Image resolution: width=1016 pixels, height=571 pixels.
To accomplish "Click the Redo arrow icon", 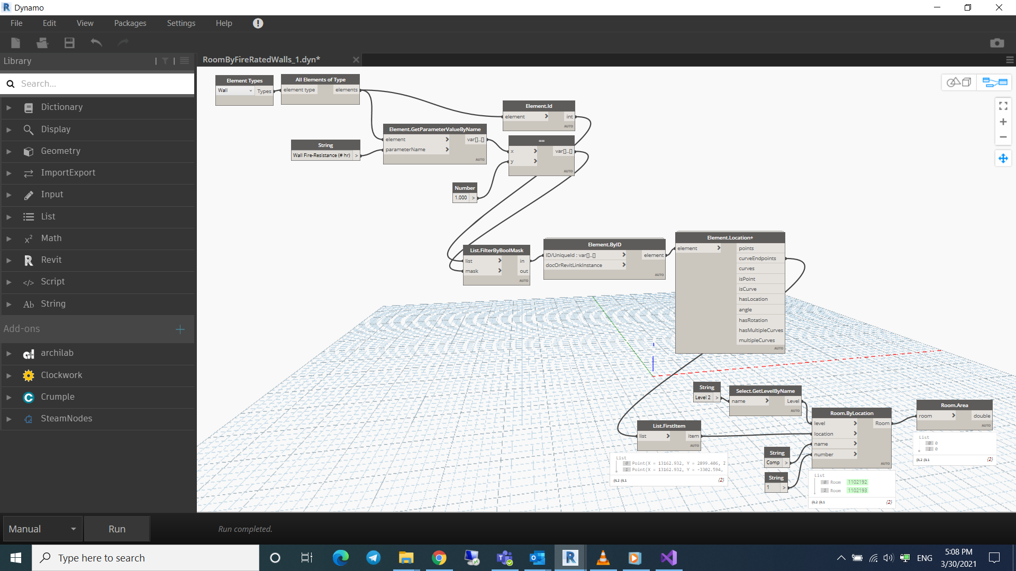I will click(123, 42).
